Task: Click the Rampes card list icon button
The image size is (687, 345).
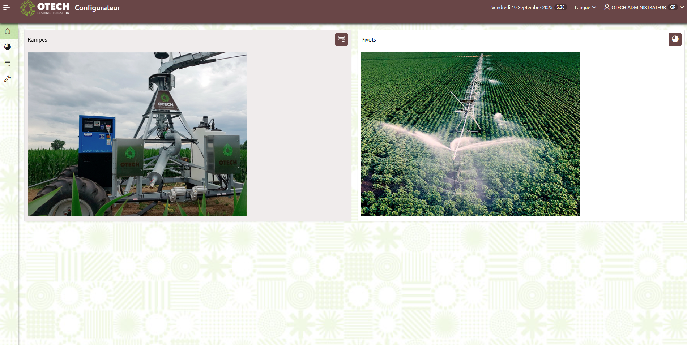Action: tap(341, 39)
